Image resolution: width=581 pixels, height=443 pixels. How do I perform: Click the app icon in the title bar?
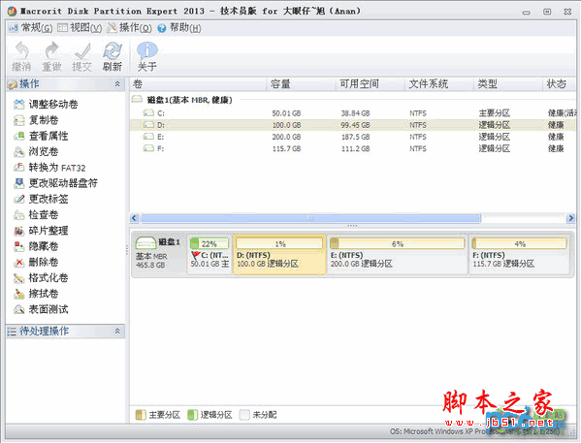(x=13, y=11)
